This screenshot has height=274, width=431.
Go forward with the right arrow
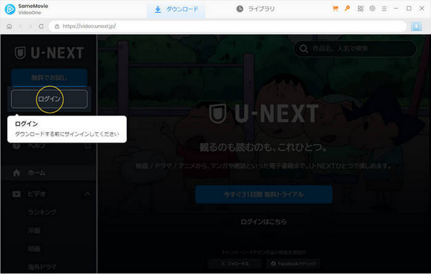[x=31, y=26]
